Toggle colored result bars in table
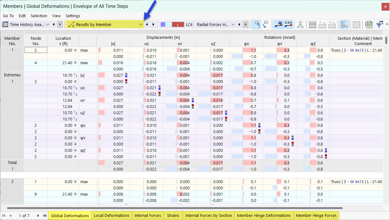The width and height of the screenshot is (390, 220). [x=344, y=24]
